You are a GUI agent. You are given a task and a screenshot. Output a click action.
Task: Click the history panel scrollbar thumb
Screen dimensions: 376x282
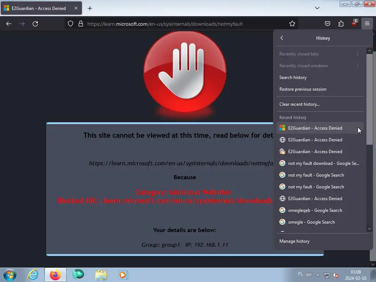(369, 99)
